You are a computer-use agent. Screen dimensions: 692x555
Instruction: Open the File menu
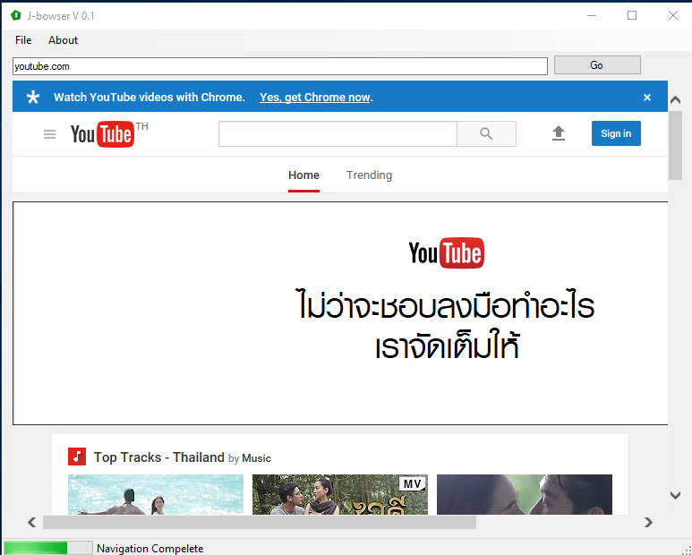click(x=23, y=40)
